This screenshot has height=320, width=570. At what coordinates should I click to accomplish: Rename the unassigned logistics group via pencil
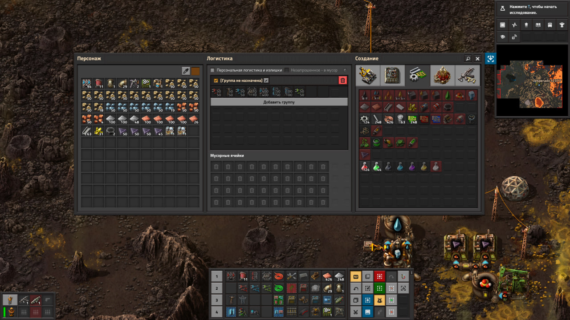click(266, 81)
